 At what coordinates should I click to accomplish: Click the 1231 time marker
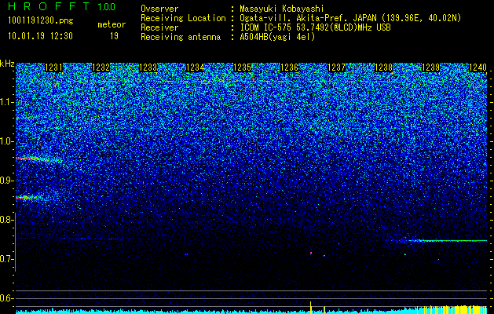(54, 68)
